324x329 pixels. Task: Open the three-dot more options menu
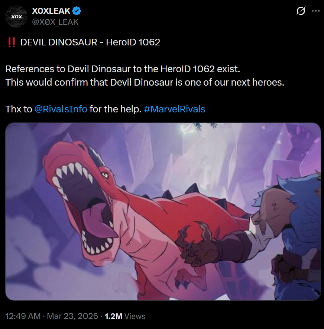click(315, 11)
